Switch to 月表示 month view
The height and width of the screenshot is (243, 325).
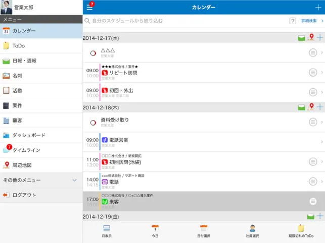point(107,231)
